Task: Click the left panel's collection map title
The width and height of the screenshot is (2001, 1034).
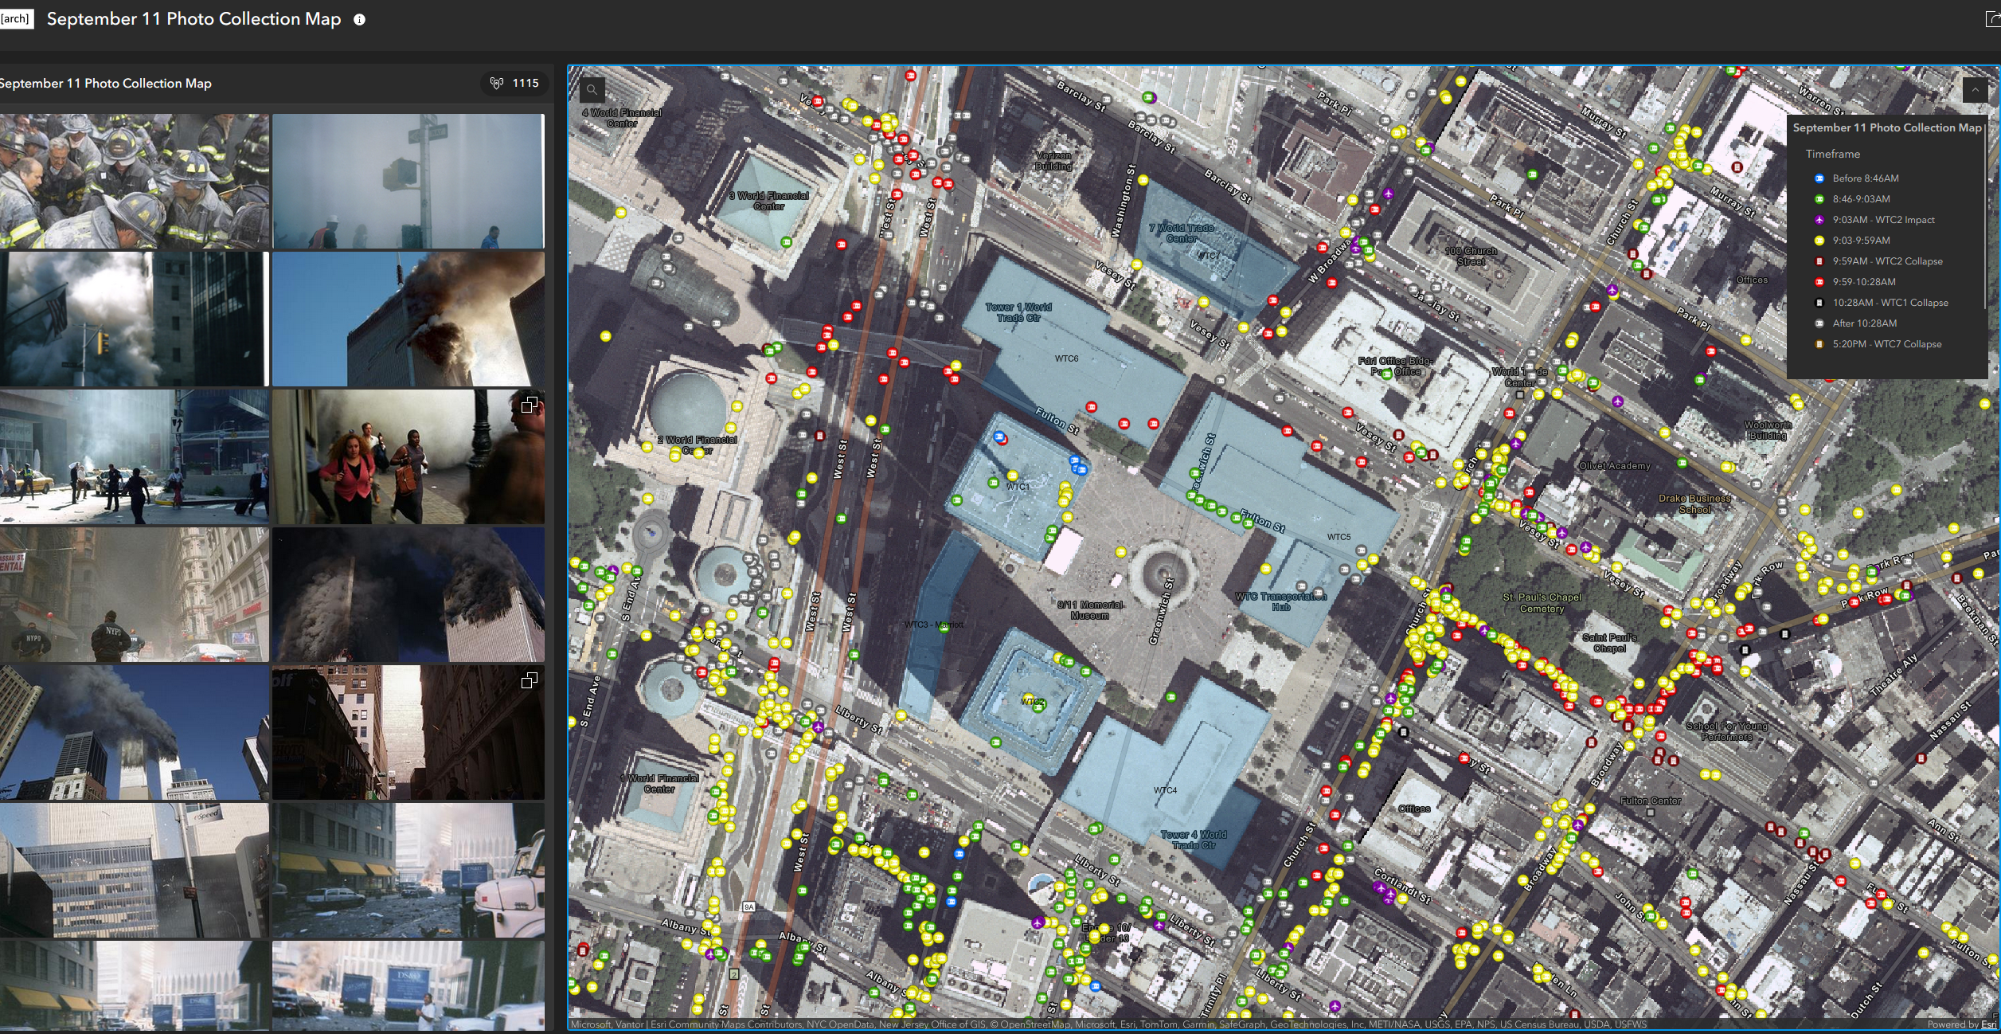Action: [x=105, y=84]
